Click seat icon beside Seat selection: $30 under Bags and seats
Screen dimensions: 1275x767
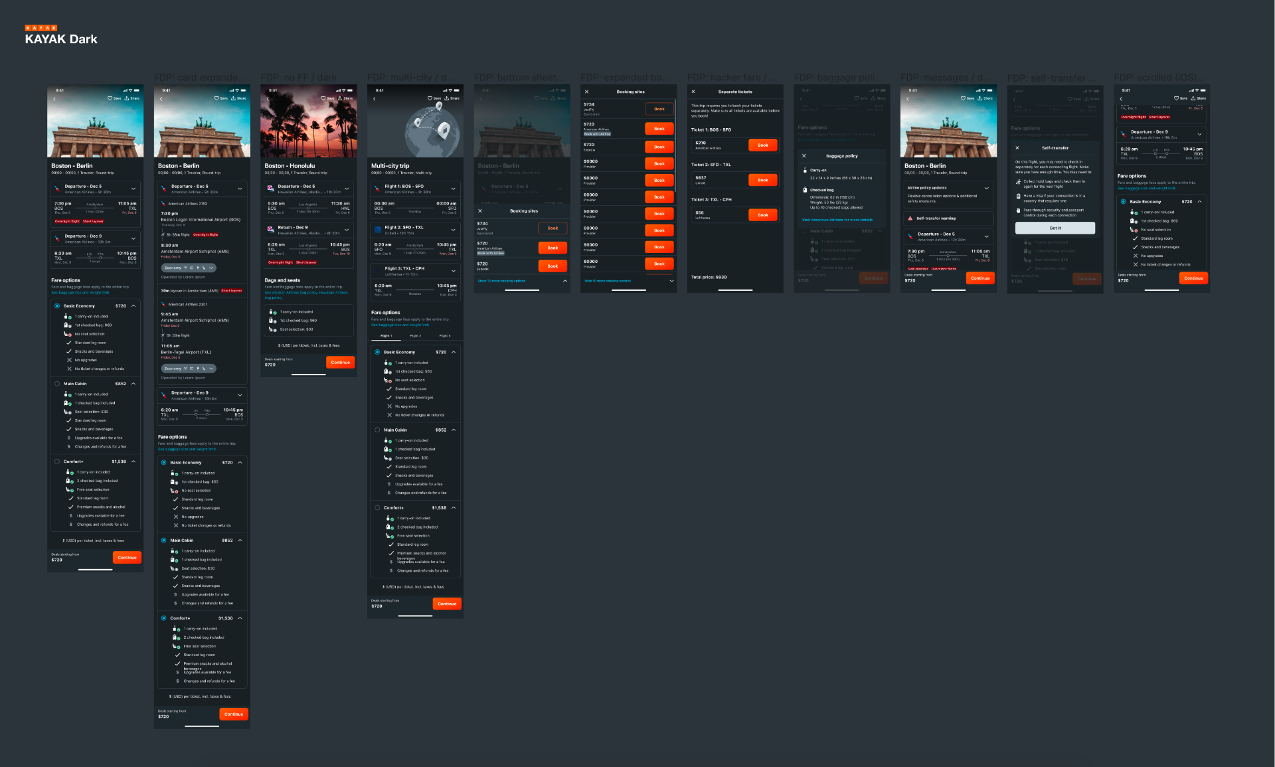[272, 329]
